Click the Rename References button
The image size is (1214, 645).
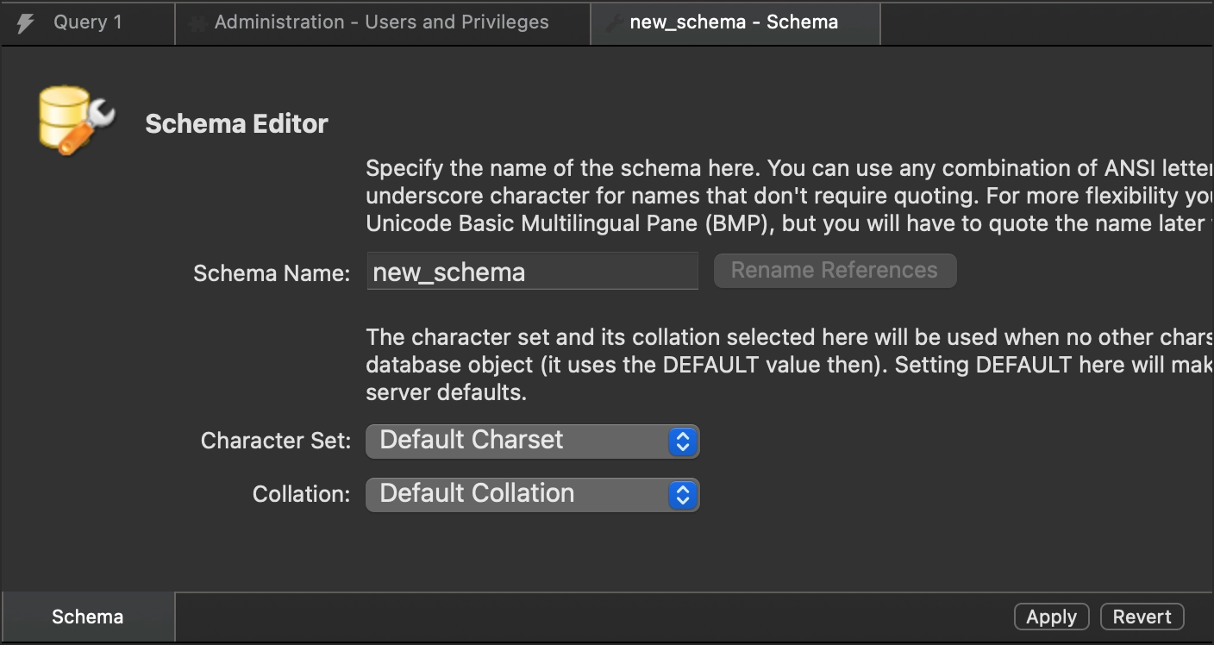coord(834,271)
